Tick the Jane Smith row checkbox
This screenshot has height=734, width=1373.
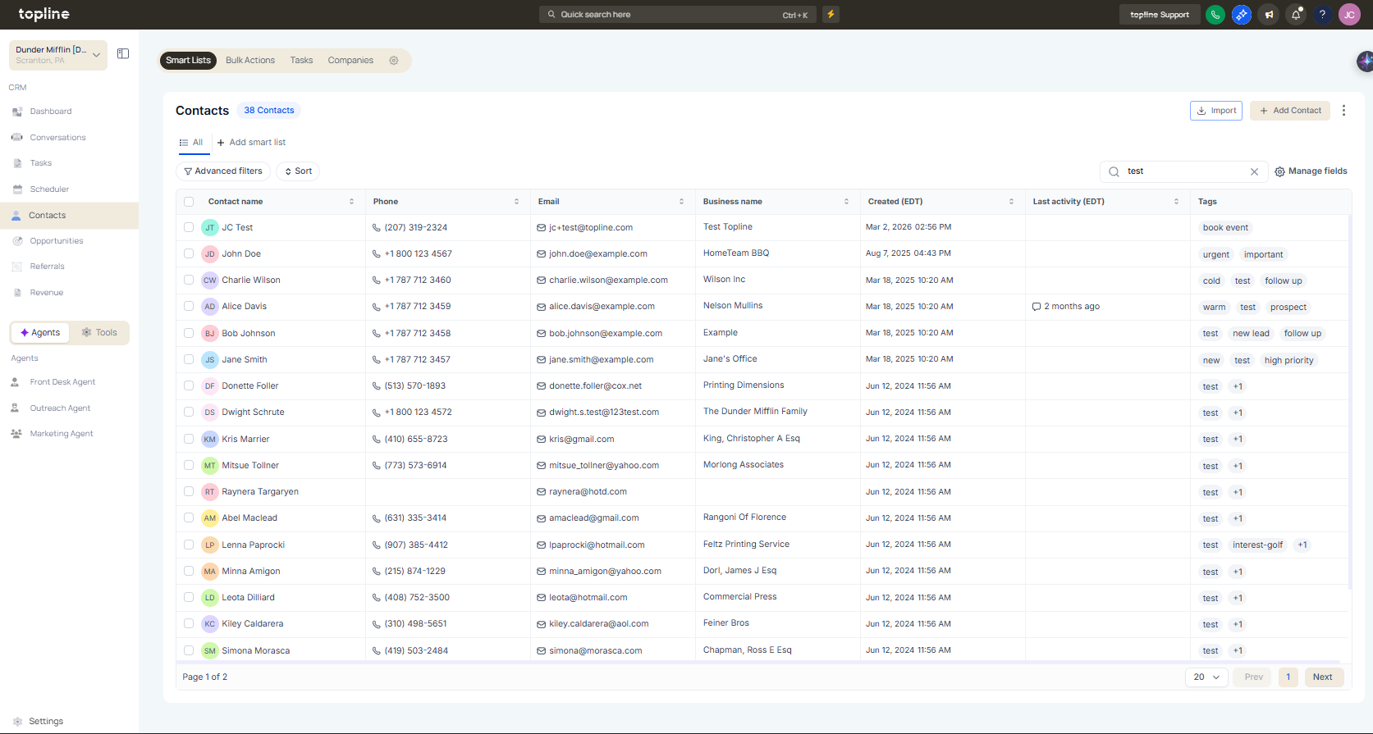(189, 359)
